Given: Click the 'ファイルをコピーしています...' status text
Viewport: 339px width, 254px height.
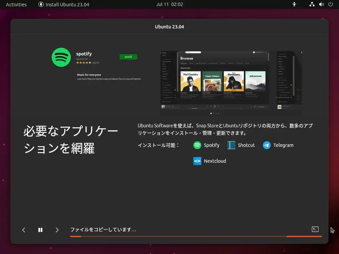Looking at the screenshot, I should tap(103, 230).
